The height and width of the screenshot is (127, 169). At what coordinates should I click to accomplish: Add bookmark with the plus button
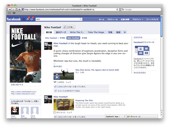[19, 10]
